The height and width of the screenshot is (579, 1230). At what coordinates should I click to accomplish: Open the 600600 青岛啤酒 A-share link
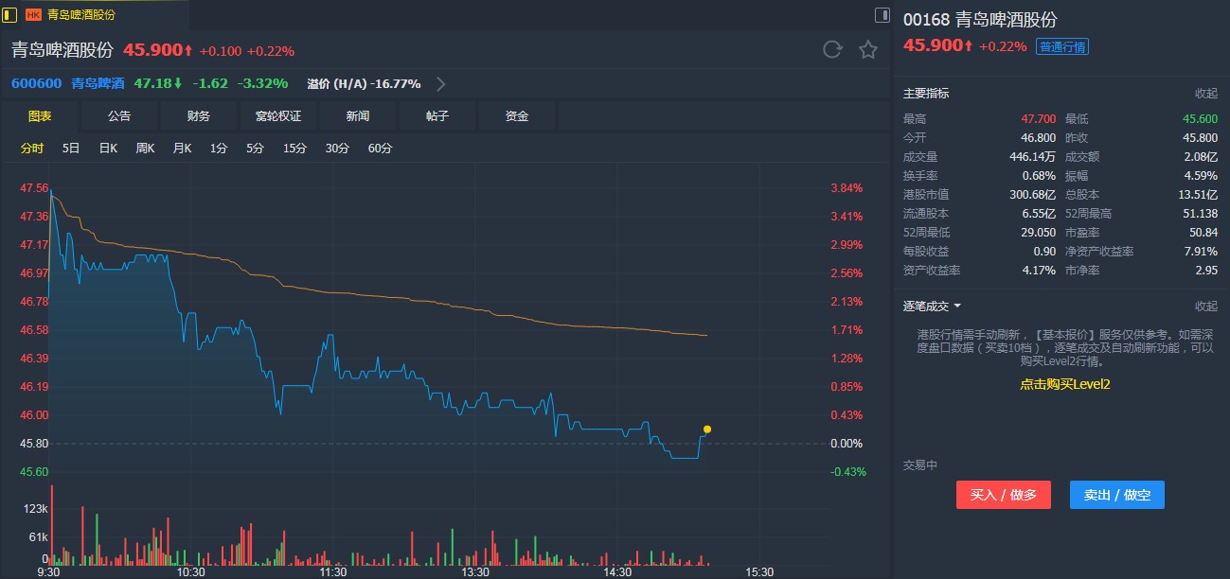[x=68, y=83]
